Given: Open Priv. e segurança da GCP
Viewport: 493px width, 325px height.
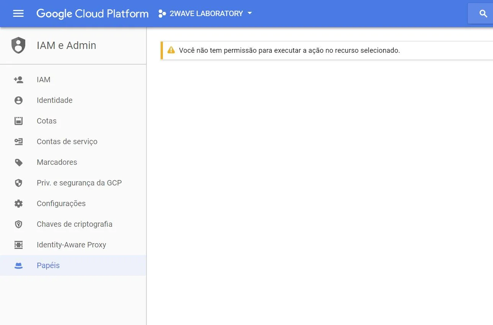Looking at the screenshot, I should [73, 183].
